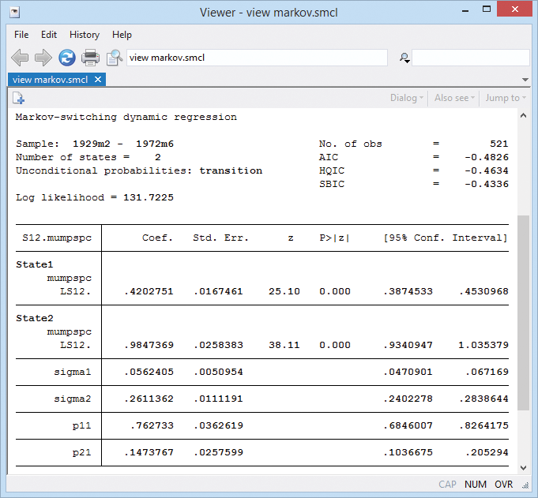The height and width of the screenshot is (498, 538).
Task: Click the S12.mumpspc table header
Action: pos(57,238)
